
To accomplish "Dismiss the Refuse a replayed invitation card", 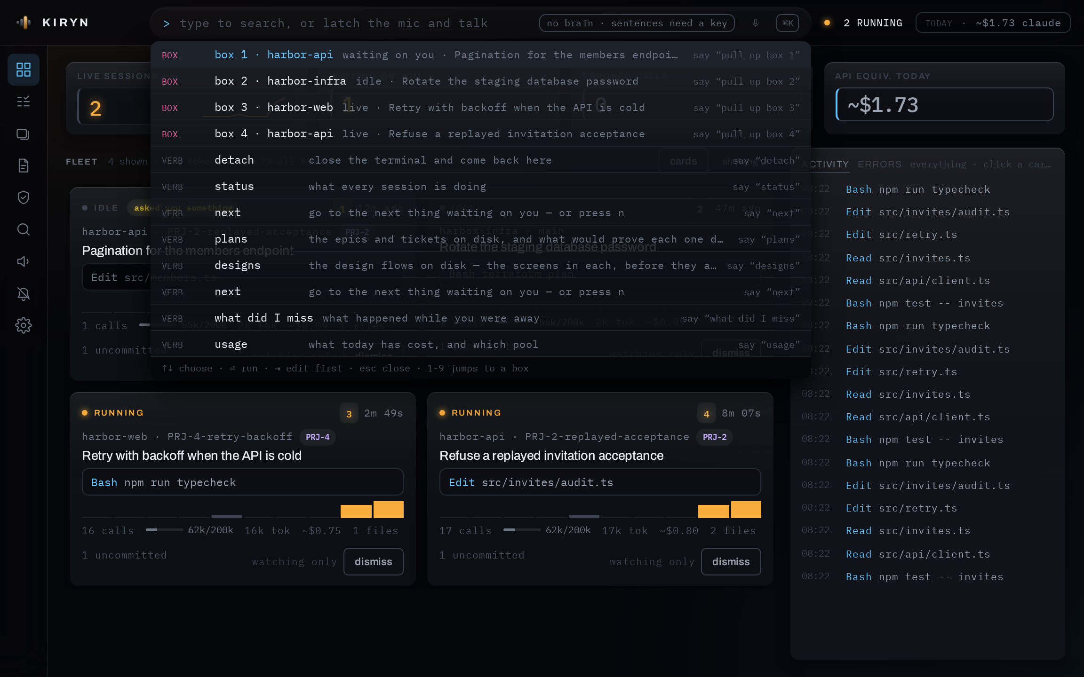I will point(731,562).
